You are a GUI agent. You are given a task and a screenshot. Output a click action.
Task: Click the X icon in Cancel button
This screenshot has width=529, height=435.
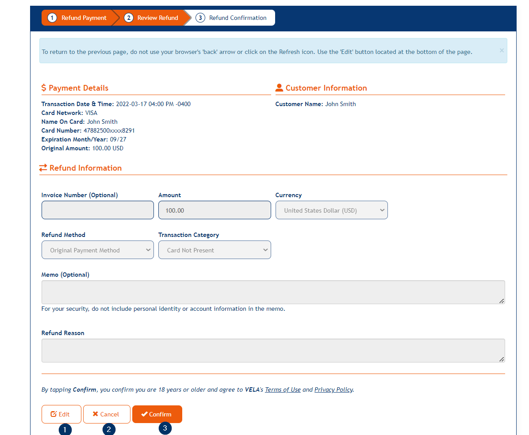(95, 414)
